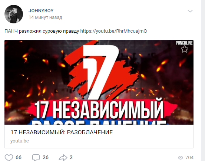This screenshot has height=161, width=205.
Task: Click the comment count 26
Action: [x=46, y=157]
